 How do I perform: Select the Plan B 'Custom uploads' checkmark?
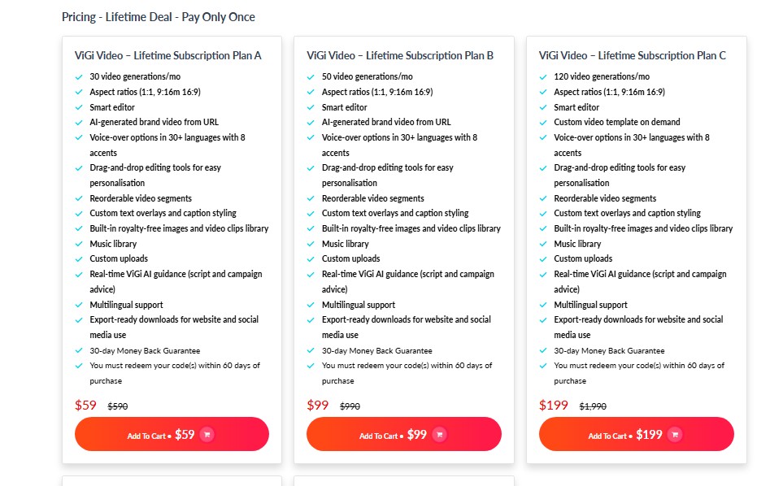(310, 258)
